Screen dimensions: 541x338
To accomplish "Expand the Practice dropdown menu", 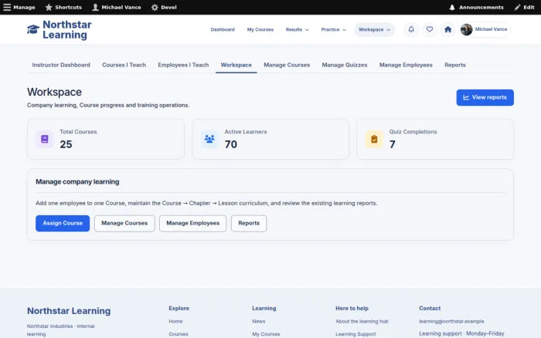I will coord(333,29).
